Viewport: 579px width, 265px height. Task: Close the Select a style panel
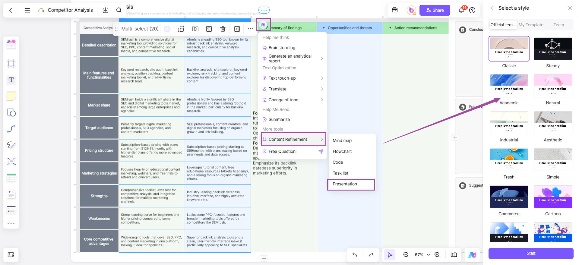(570, 8)
